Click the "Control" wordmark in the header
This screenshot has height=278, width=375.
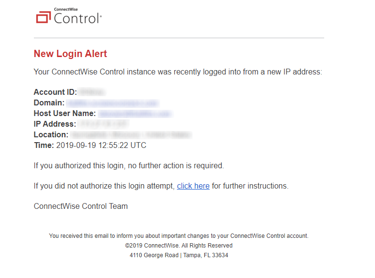tap(78, 18)
